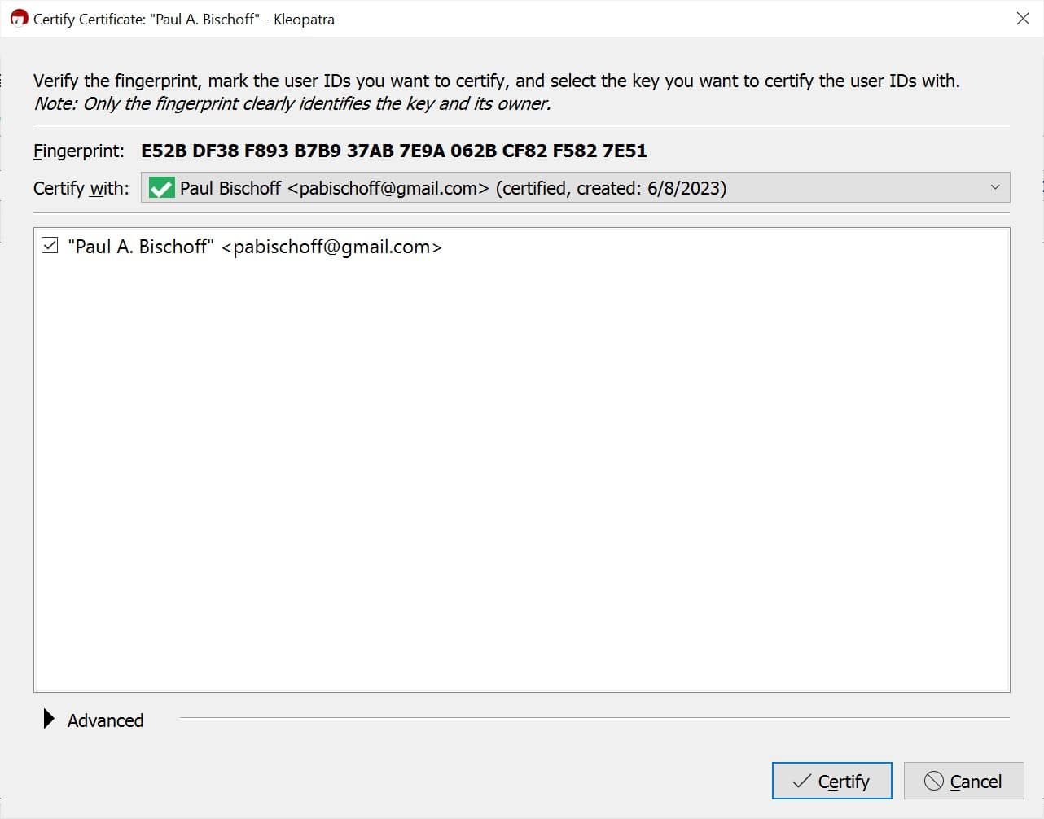Click the dialog title bar text

(184, 20)
